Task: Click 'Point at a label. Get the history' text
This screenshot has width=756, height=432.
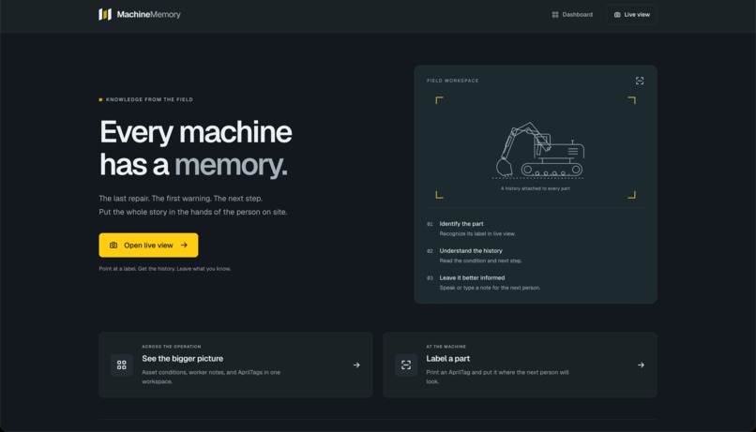Action: tap(165, 269)
